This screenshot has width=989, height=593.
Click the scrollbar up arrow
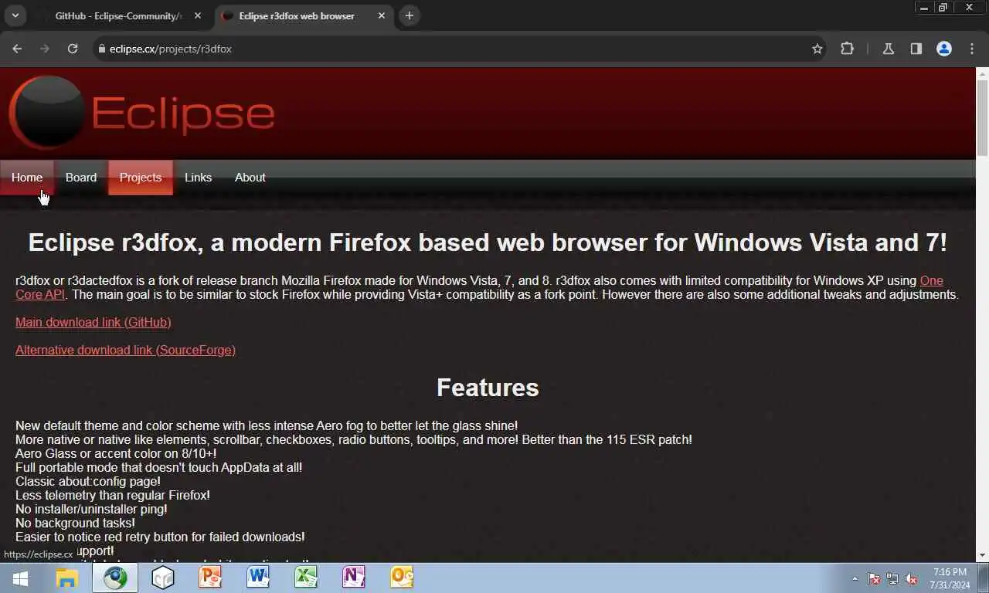(x=982, y=74)
